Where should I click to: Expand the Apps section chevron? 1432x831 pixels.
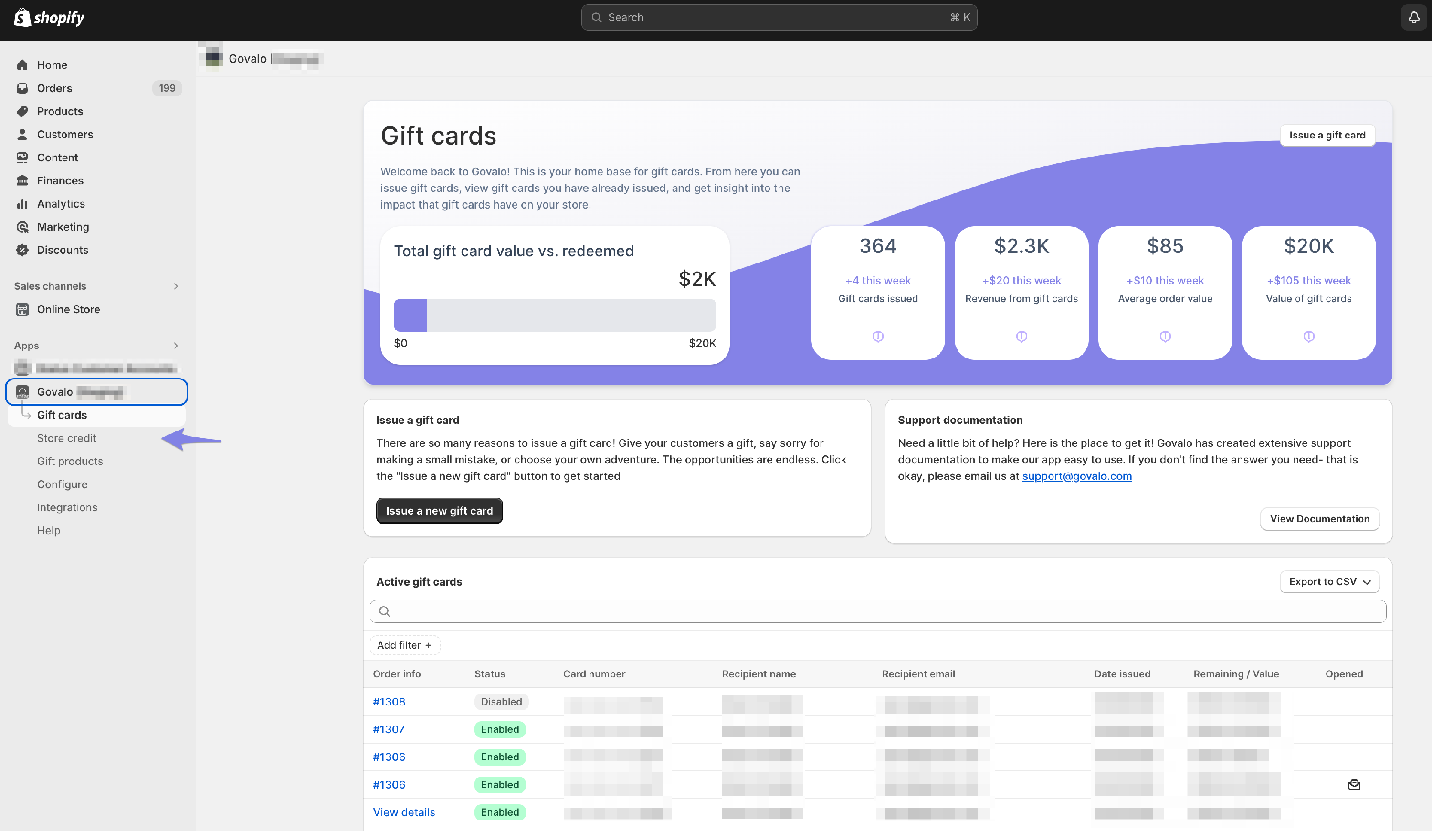pyautogui.click(x=176, y=346)
